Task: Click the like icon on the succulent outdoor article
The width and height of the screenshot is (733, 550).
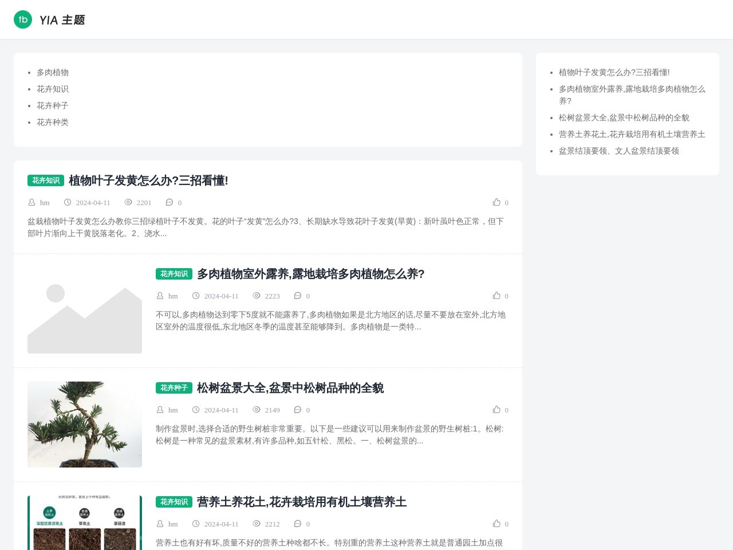Action: pyautogui.click(x=497, y=296)
